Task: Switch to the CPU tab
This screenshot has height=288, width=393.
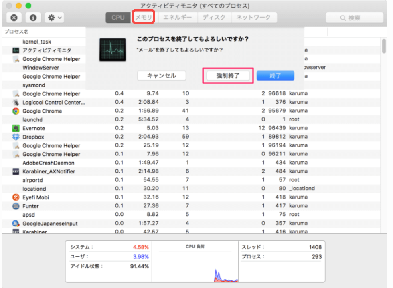Action: click(x=118, y=18)
